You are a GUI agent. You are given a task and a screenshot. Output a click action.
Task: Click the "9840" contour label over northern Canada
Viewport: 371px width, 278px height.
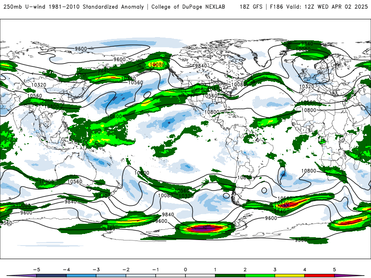point(201,66)
